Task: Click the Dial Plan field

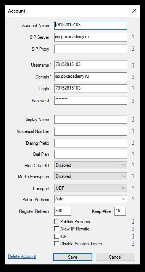Action: click(x=90, y=154)
